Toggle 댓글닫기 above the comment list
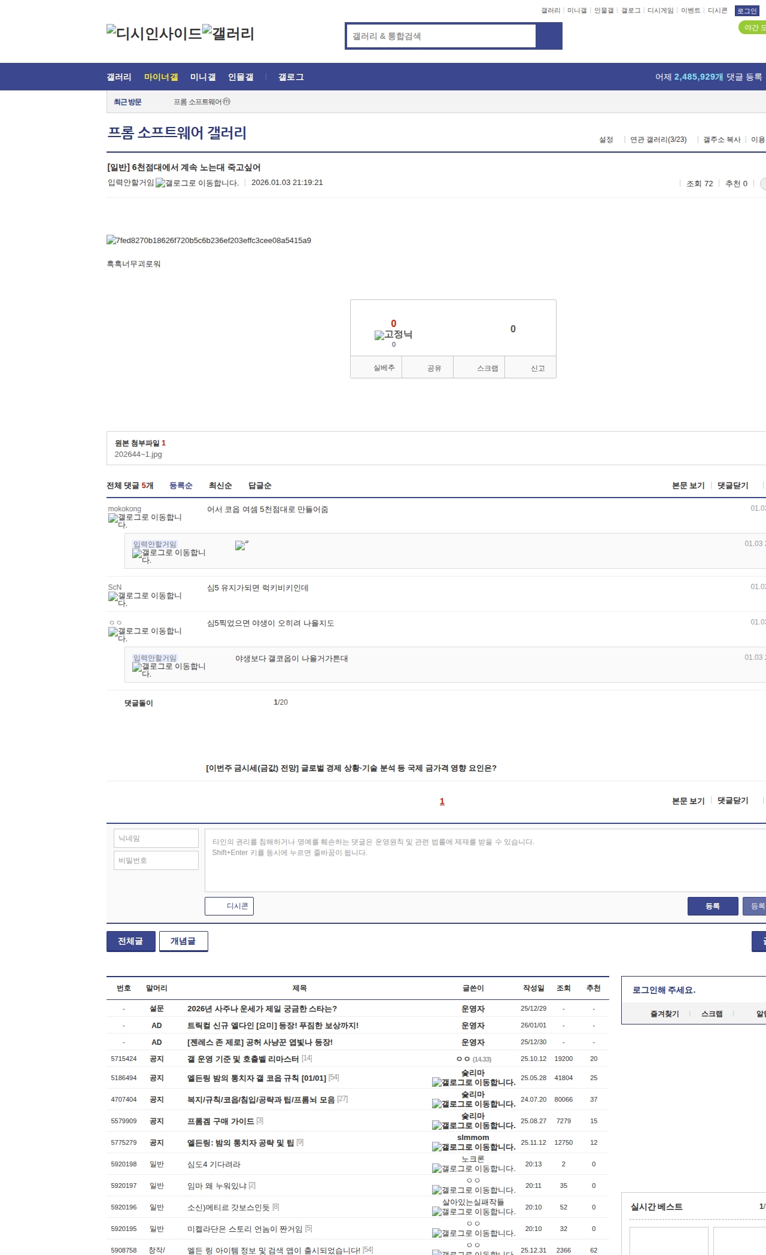Image resolution: width=766 pixels, height=1255 pixels. tap(732, 486)
